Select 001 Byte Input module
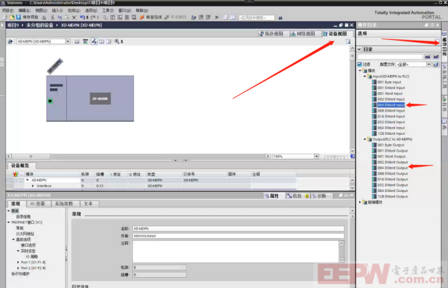448x288 pixels. [x=386, y=82]
